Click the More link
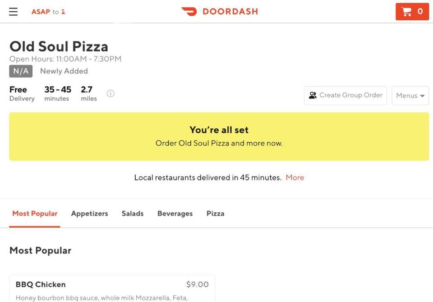 click(295, 178)
